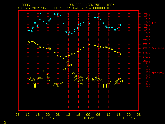Image resolution: width=165 pixels, height=124 pixels.
Task: Click the 19 Feb date label
Action: 129,118
